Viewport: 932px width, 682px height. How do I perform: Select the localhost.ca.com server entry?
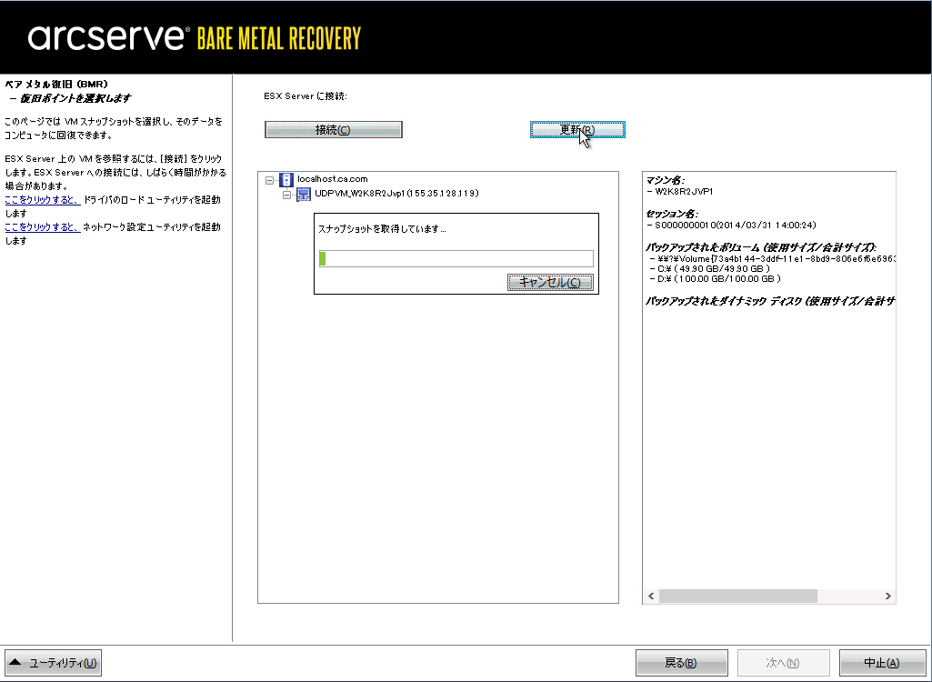click(332, 179)
